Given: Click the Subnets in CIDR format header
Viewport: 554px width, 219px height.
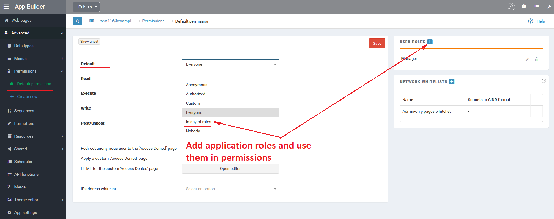Looking at the screenshot, I should click(x=489, y=100).
